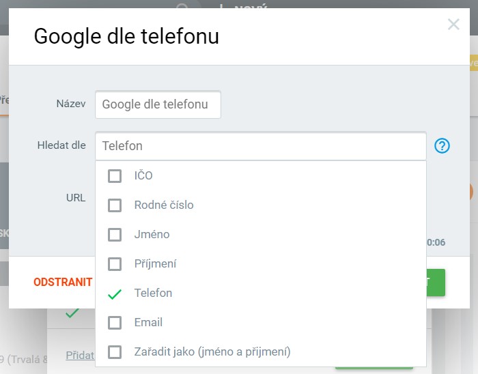Uncheck the green Telefon checkmark
This screenshot has height=374, width=478.
(x=115, y=294)
